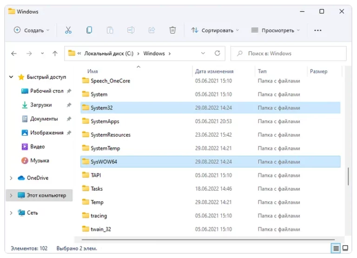Image resolution: width=357 pixels, height=258 pixels.
Task: Click the vertical scrollbar thumb
Action: (x=348, y=177)
